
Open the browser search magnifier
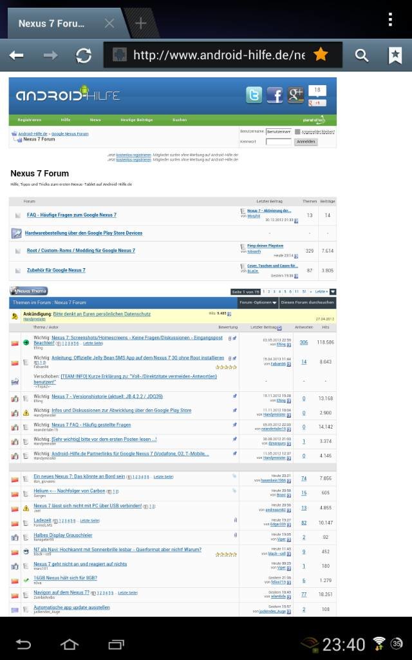tap(362, 55)
